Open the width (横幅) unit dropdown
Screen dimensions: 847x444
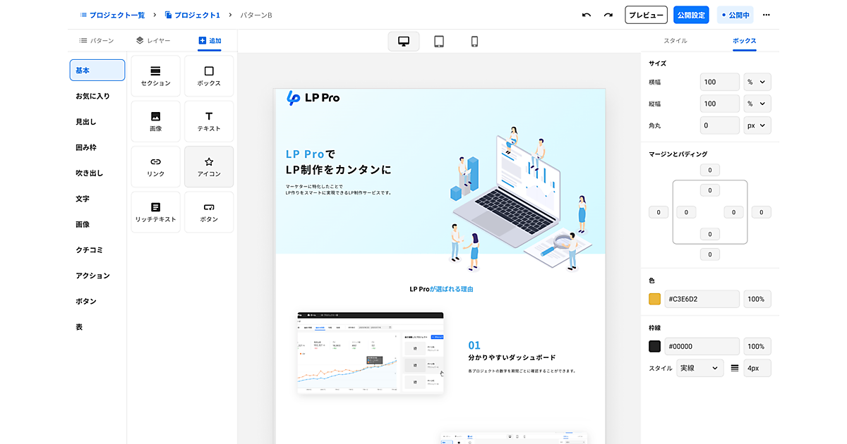(x=757, y=82)
